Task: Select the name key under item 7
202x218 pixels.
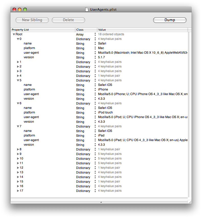Action: click(28, 131)
